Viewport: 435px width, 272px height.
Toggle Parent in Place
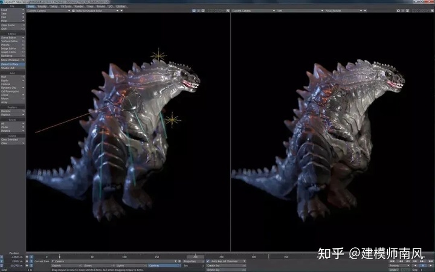pos(13,65)
